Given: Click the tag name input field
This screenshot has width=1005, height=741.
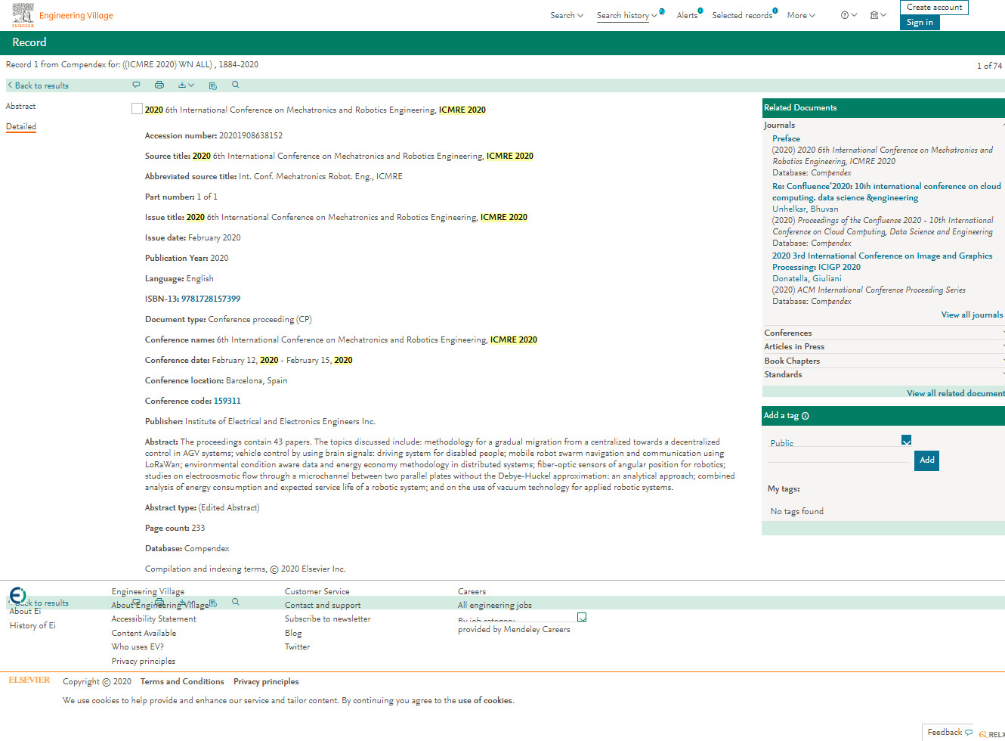Looking at the screenshot, I should [x=839, y=455].
